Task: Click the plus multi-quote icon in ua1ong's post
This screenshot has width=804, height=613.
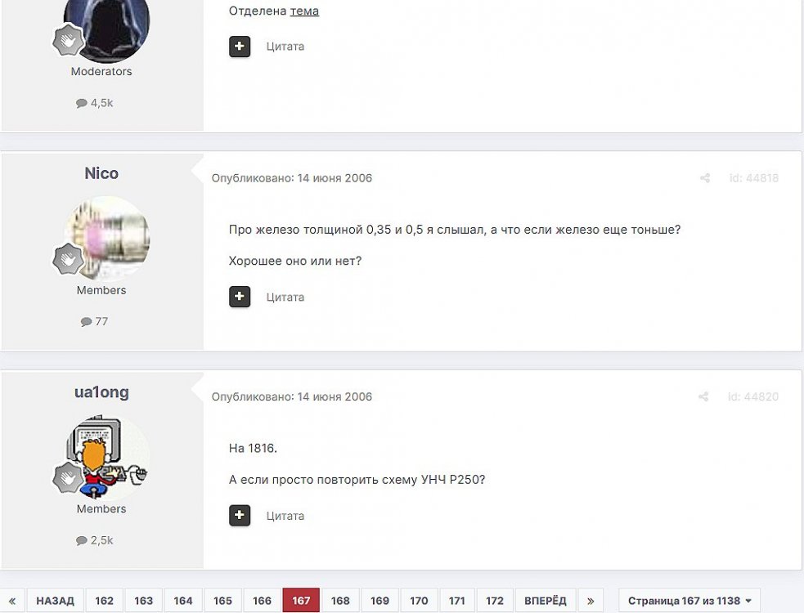Action: [240, 515]
